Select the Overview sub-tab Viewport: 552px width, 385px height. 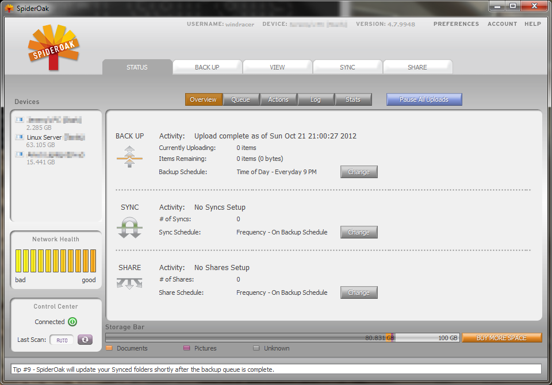[x=204, y=99]
